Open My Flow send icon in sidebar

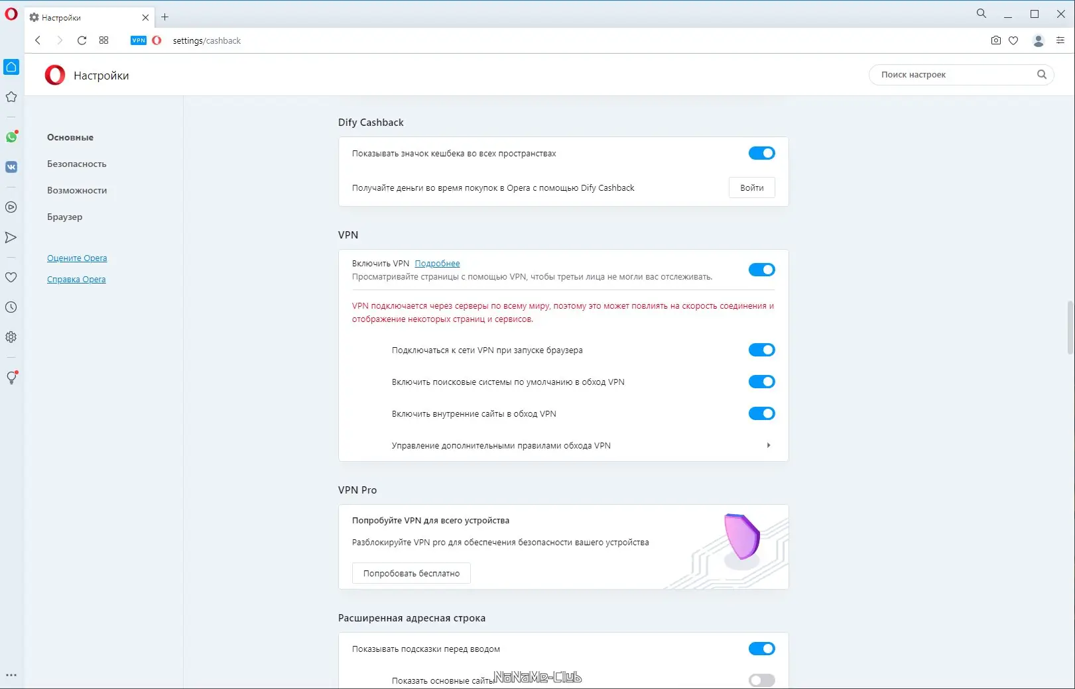[11, 237]
